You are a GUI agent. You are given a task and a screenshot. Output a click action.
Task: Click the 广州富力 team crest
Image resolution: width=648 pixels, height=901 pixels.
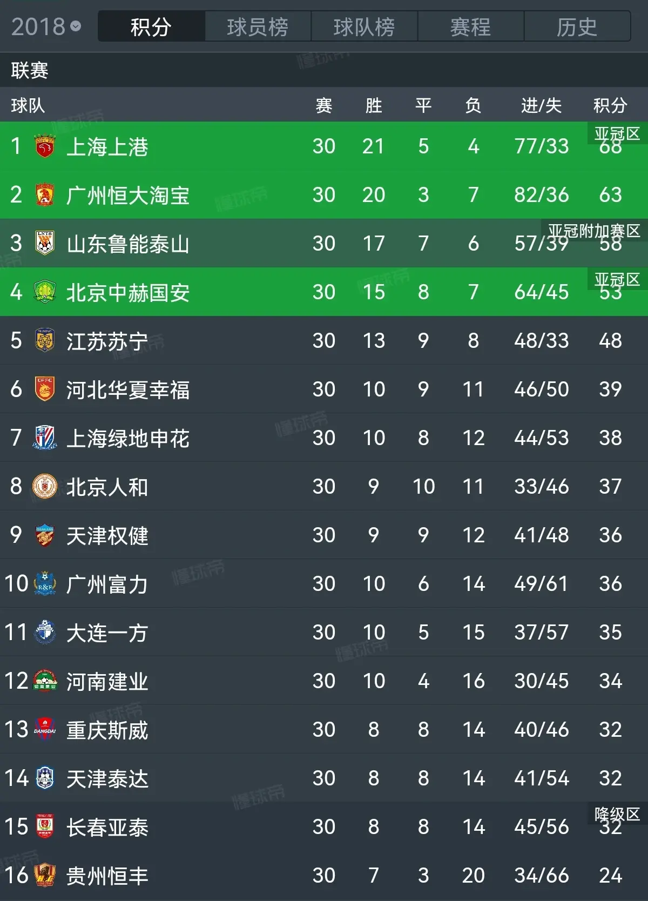pos(45,584)
